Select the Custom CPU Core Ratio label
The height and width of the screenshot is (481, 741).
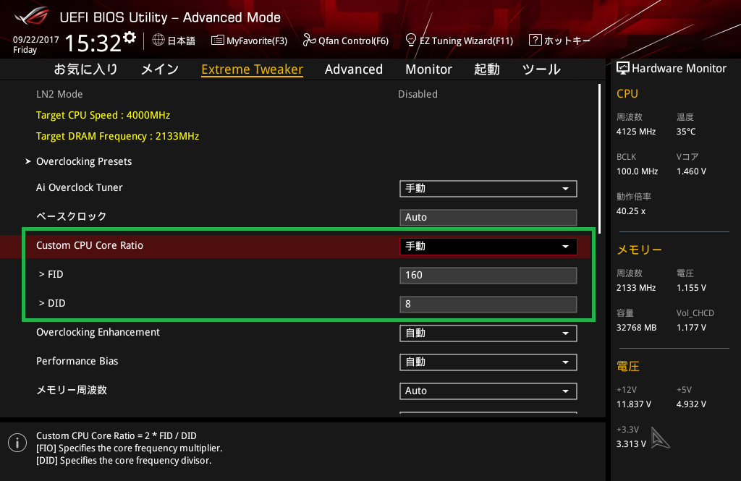click(90, 245)
